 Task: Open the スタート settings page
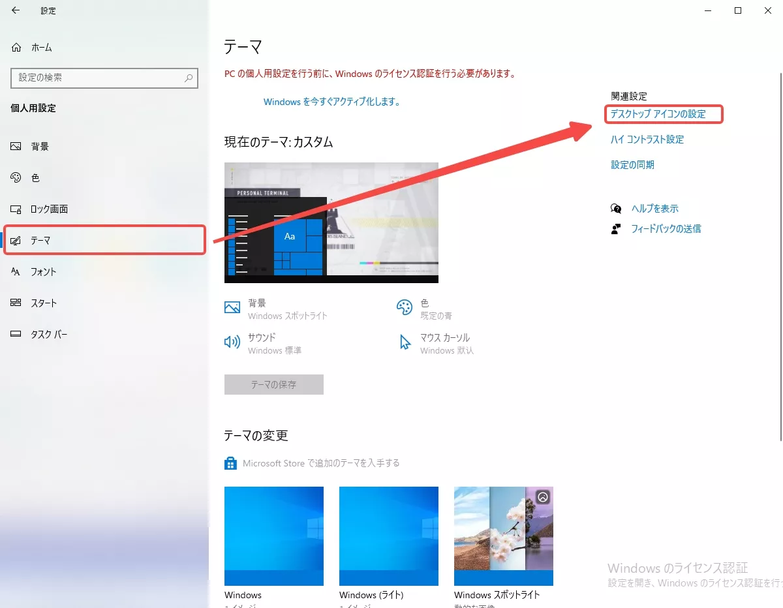coord(104,303)
